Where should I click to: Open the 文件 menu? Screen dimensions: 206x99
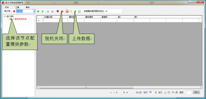click(7, 7)
